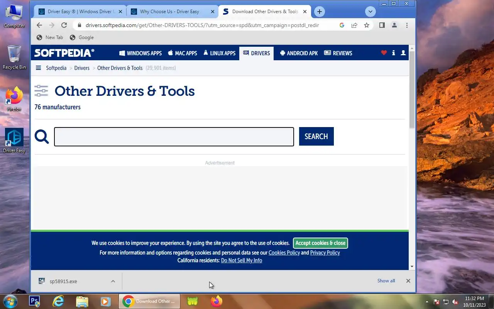Click the scrollbar down arrow
Viewport: 494px width, 309px height.
pos(412,267)
